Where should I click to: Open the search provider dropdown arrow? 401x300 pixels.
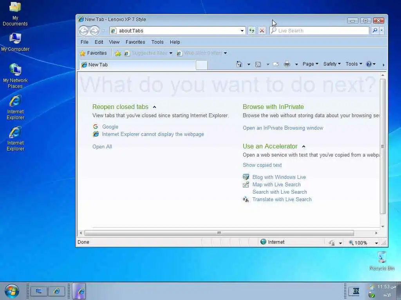point(381,30)
